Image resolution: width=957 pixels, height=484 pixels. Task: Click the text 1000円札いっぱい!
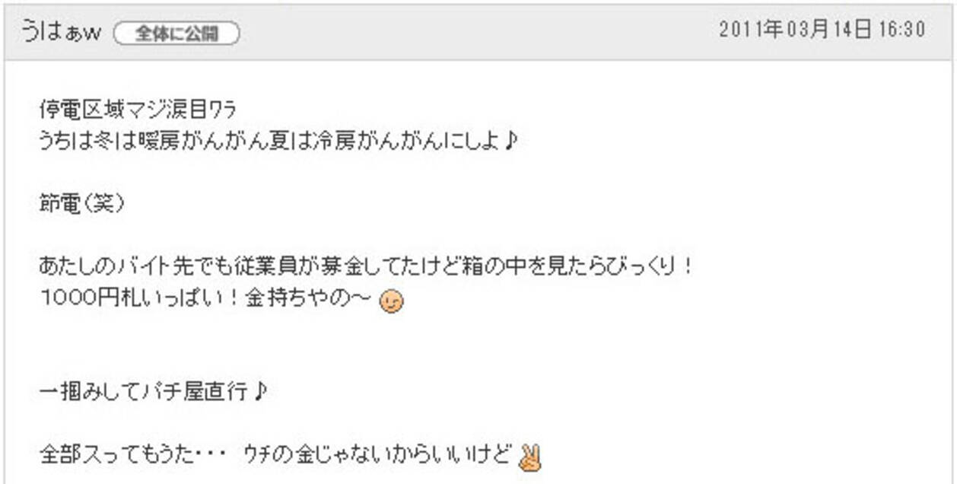click(140, 301)
